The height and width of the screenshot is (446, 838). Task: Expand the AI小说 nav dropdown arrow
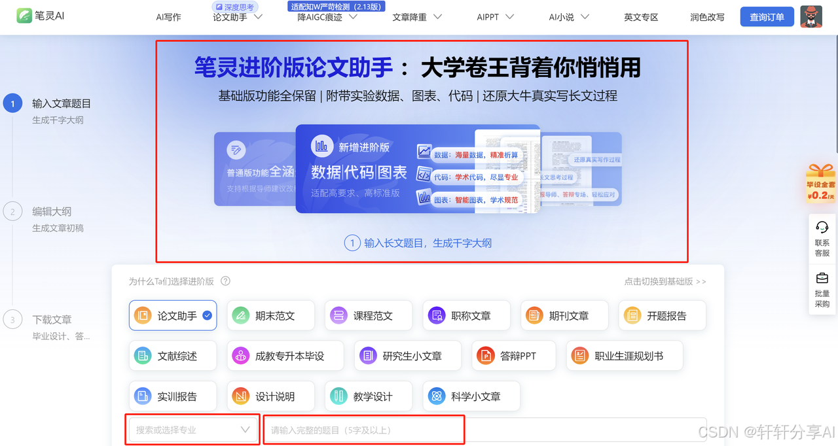pos(585,17)
